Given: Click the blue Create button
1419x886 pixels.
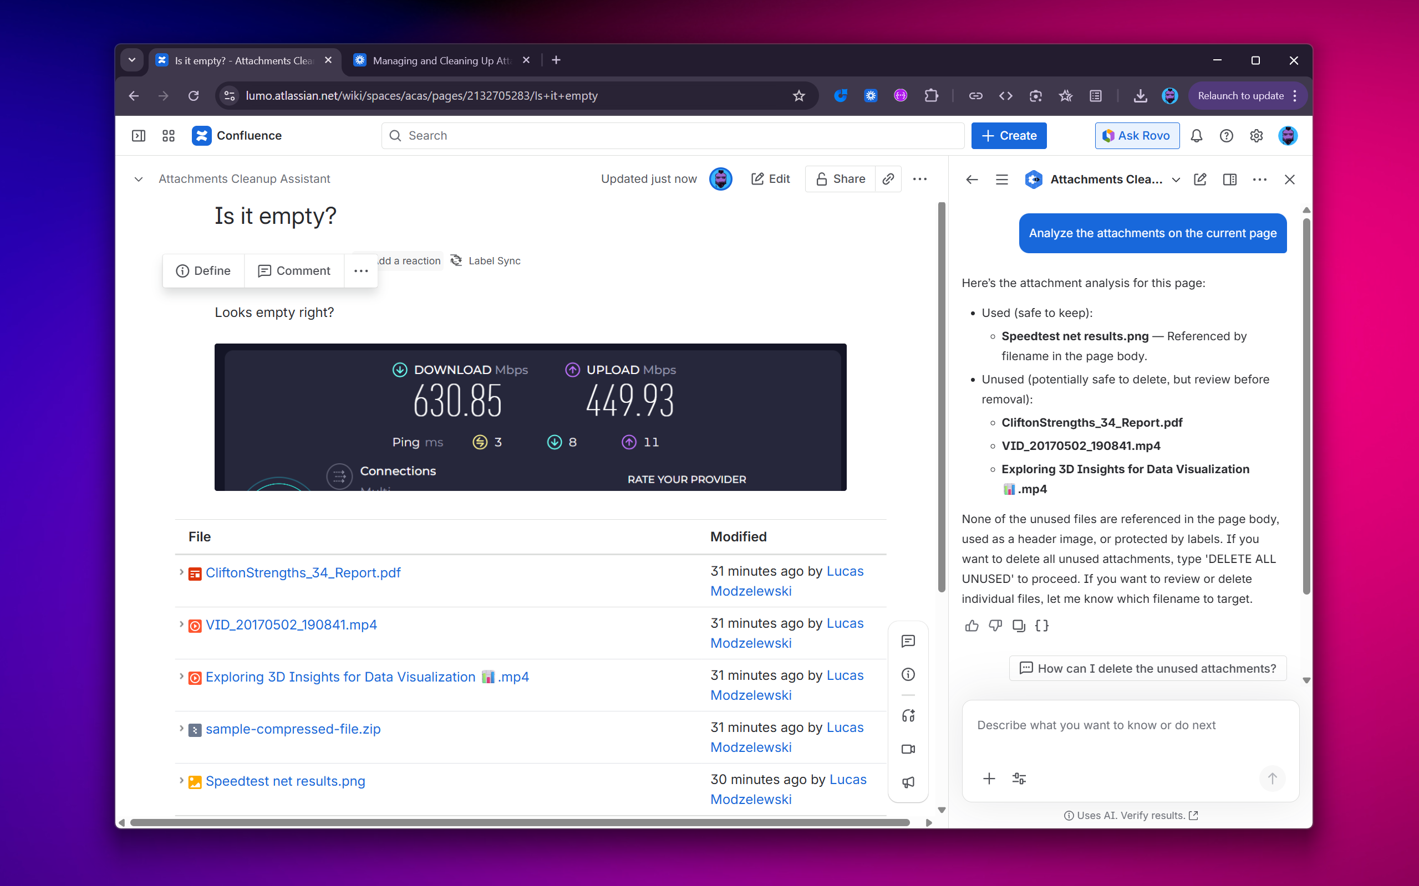Looking at the screenshot, I should tap(1009, 136).
